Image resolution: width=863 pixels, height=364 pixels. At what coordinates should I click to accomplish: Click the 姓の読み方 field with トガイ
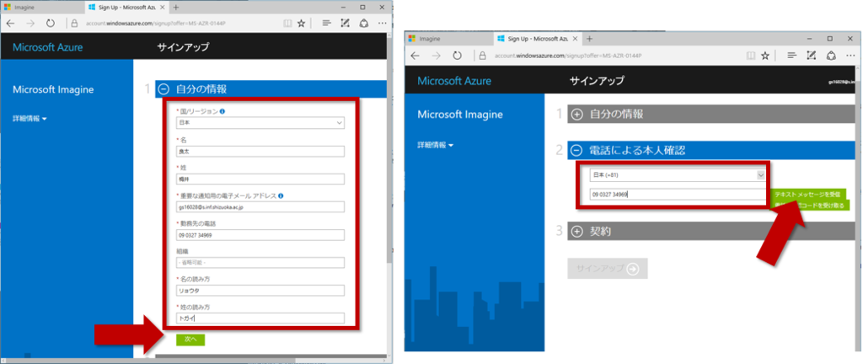coord(260,318)
